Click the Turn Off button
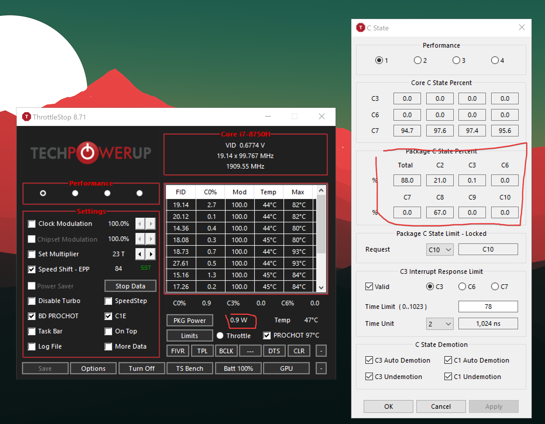The image size is (545, 424). coord(142,368)
